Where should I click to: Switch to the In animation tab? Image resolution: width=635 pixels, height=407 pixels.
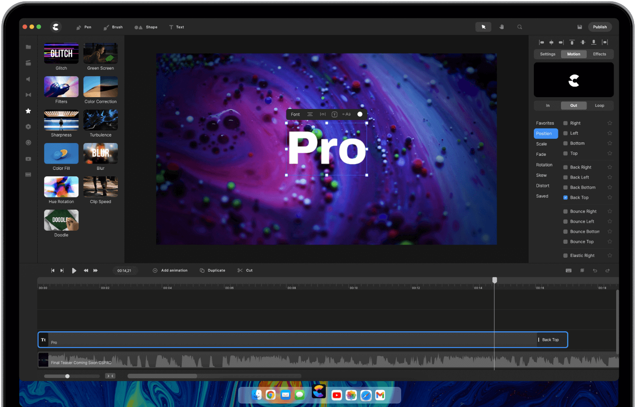547,105
